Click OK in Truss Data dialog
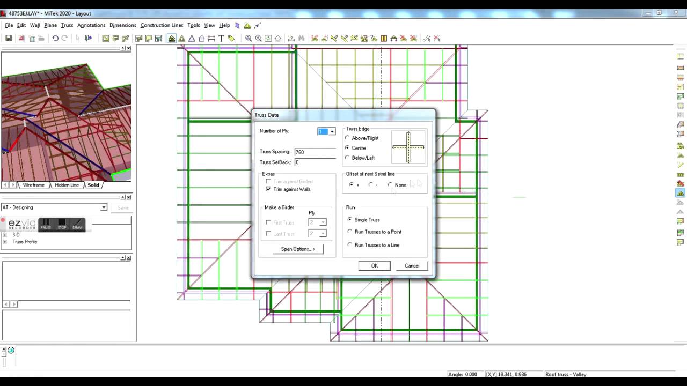 tap(374, 266)
